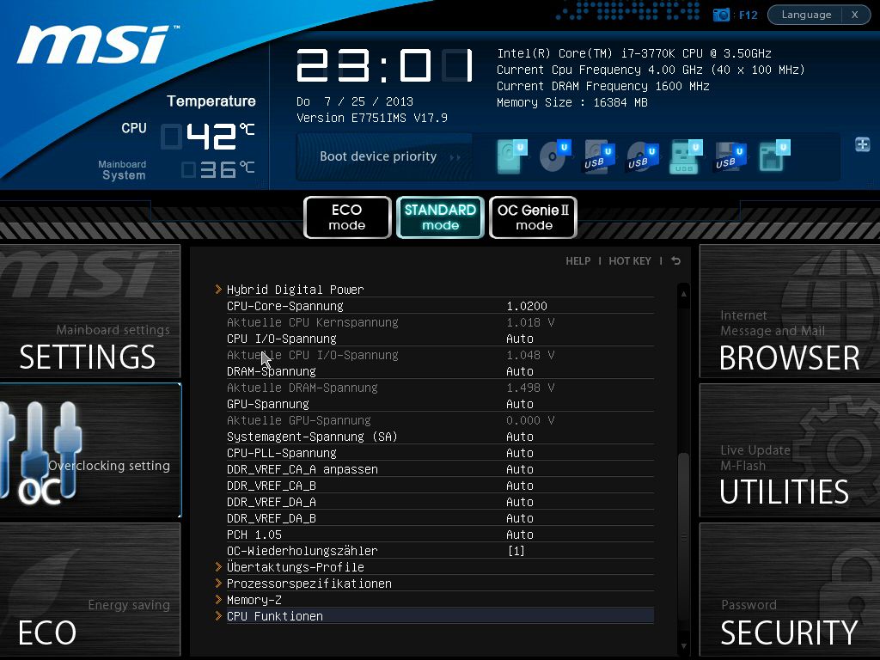Click the Aktuelle CPU I/O-Spannung 1.048 V reading
The image size is (880, 660).
[x=530, y=355]
